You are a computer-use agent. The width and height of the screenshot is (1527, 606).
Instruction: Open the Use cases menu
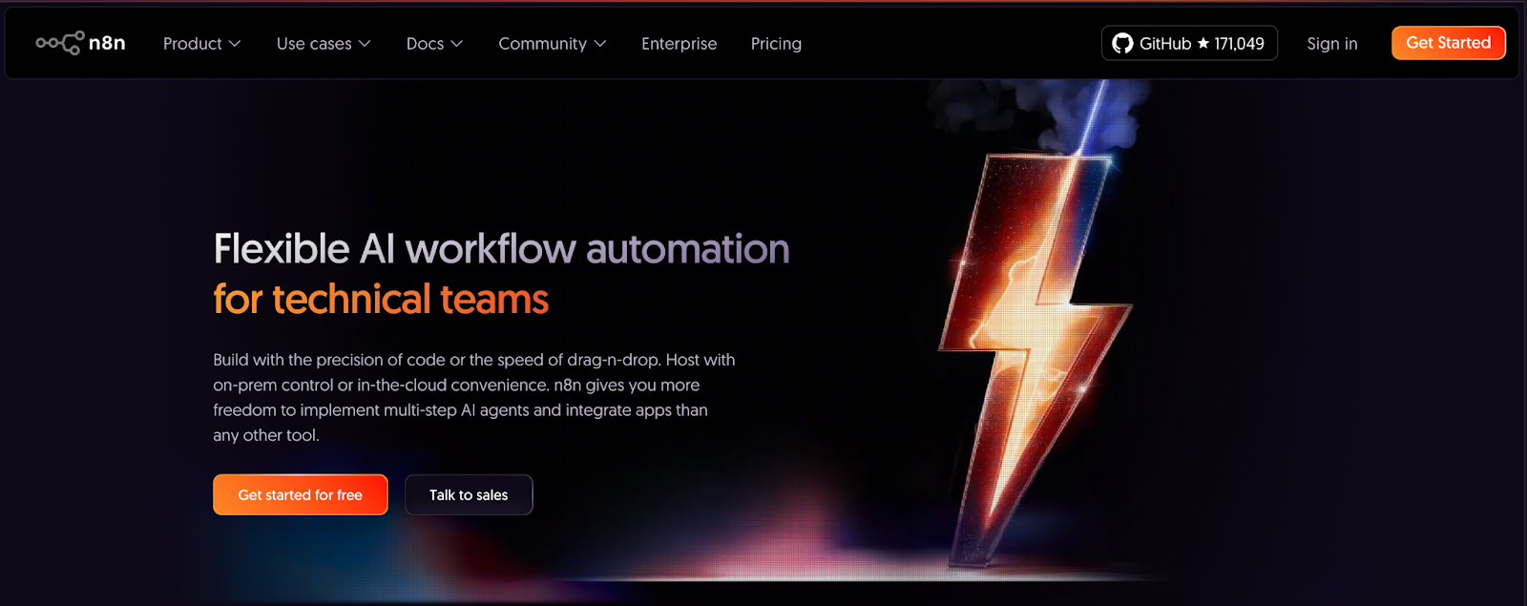(x=324, y=44)
